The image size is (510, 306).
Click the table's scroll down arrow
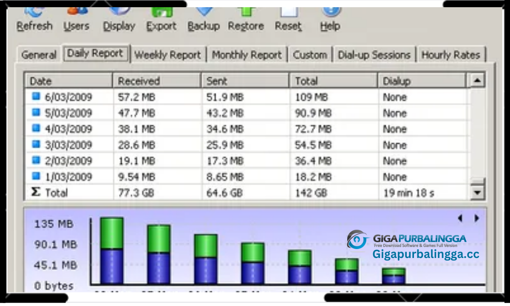click(x=478, y=193)
